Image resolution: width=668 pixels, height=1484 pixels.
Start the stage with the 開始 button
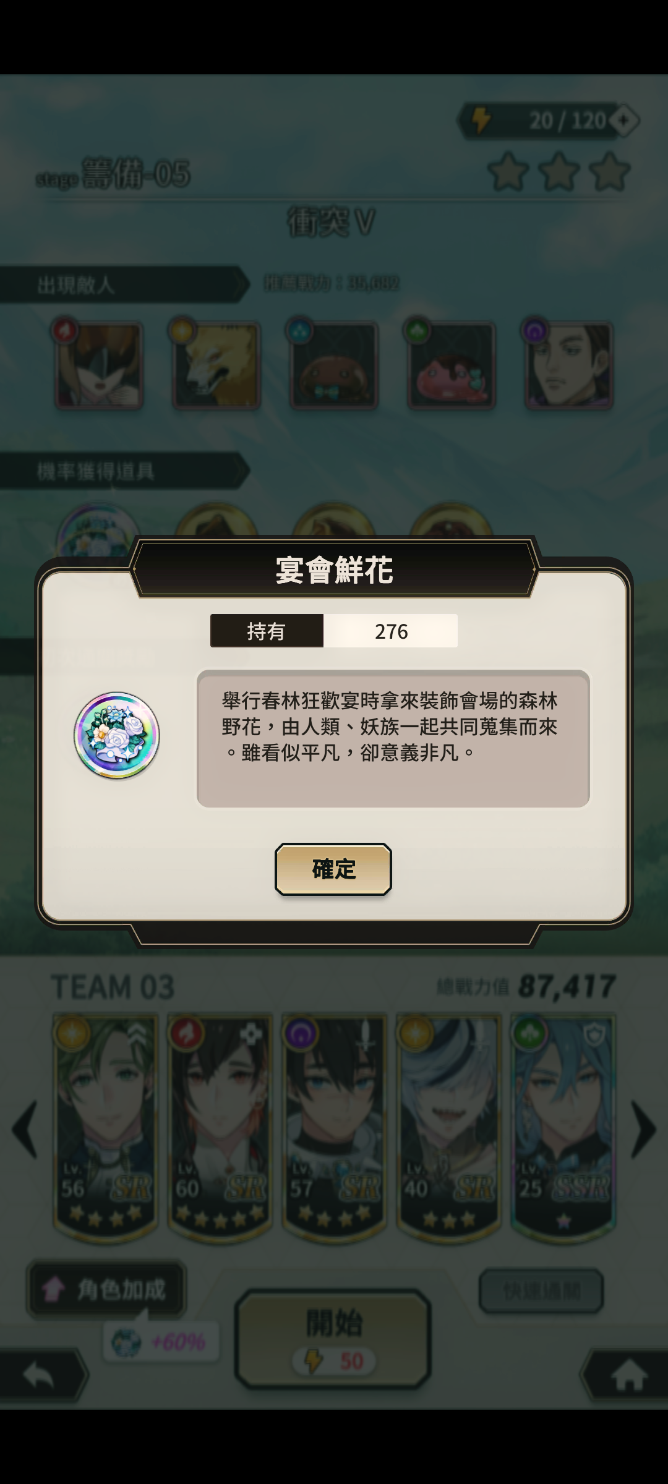[x=333, y=1339]
